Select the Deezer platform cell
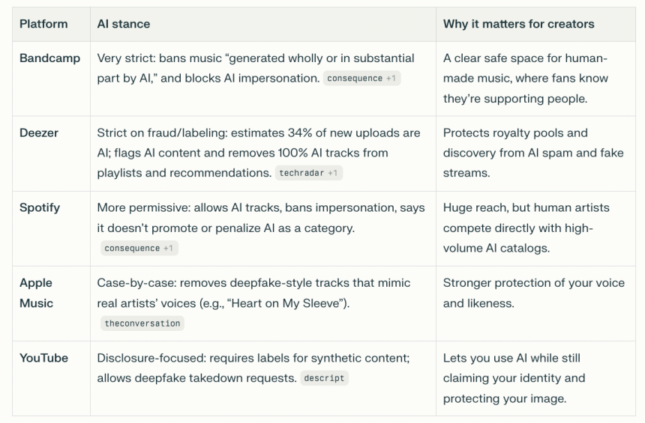This screenshot has width=645, height=423. (39, 133)
